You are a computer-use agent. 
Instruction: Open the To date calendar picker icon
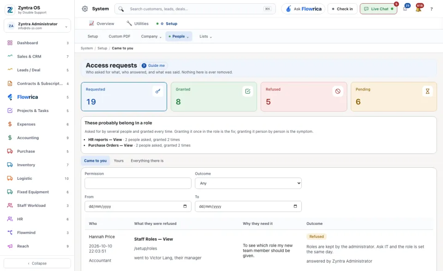click(x=295, y=206)
